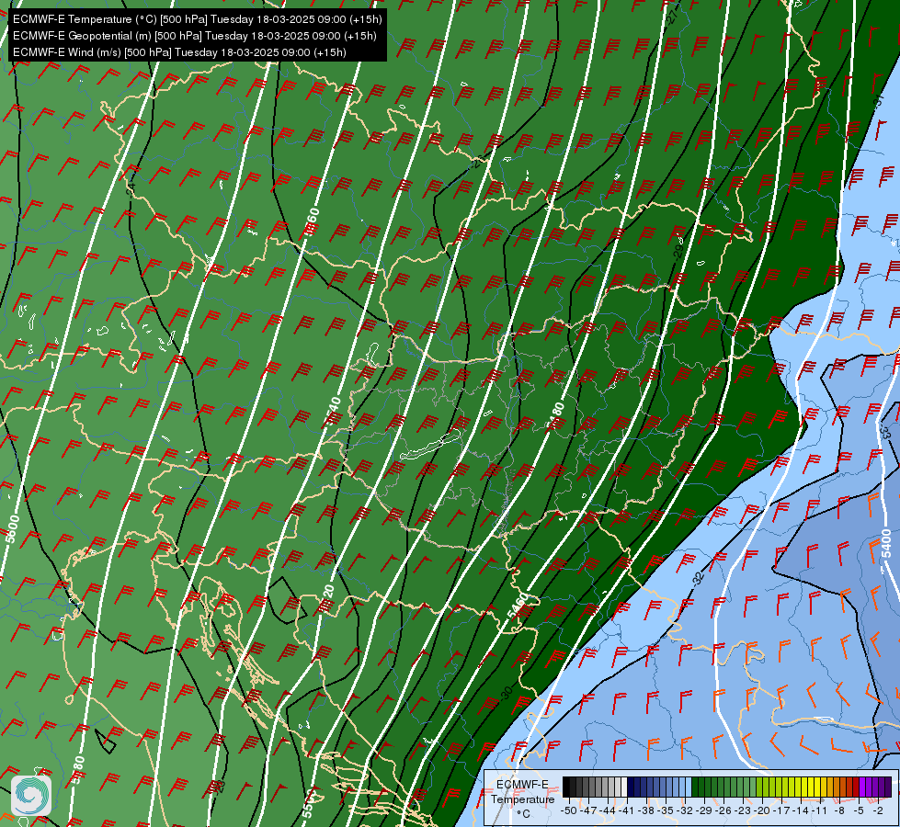Click the 5560 geopotential contour label
Viewport: 900px width, 827px height.
point(313,222)
